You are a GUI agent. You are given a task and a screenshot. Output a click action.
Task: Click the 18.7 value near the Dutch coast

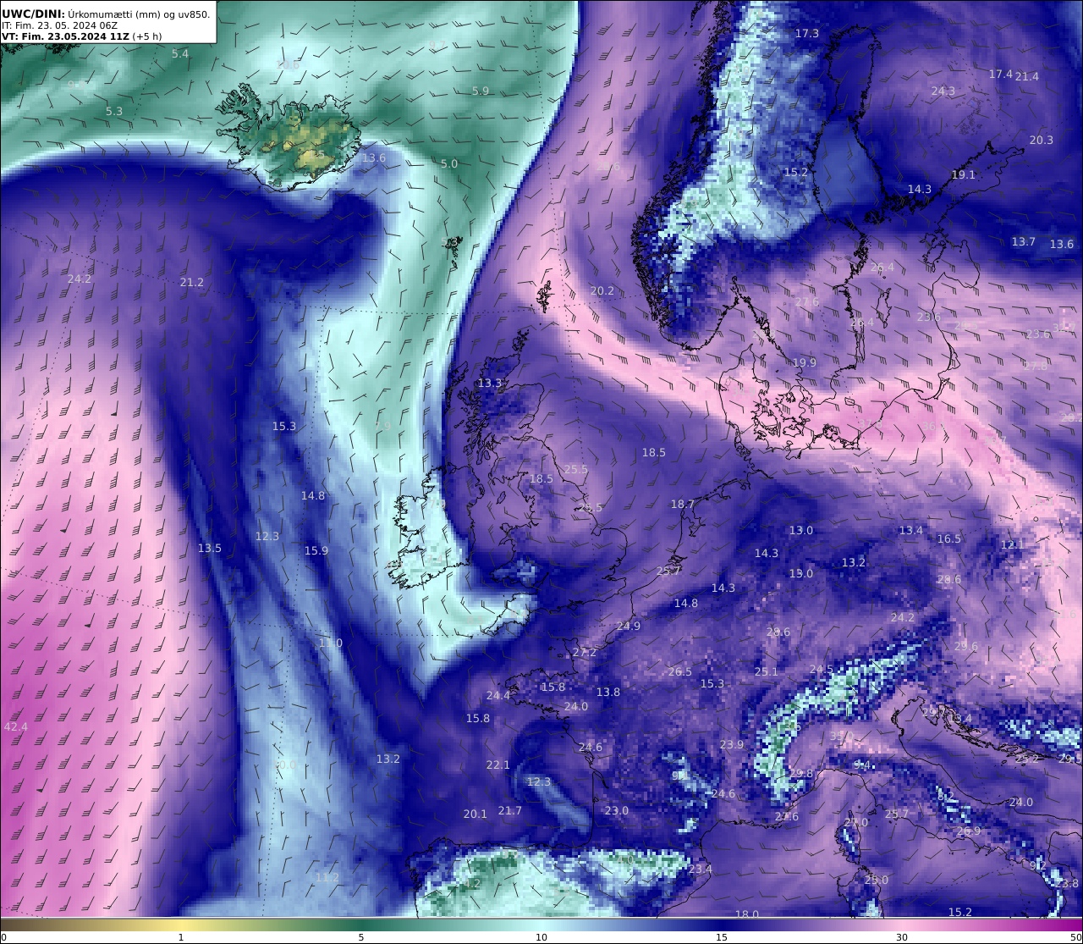(x=683, y=505)
